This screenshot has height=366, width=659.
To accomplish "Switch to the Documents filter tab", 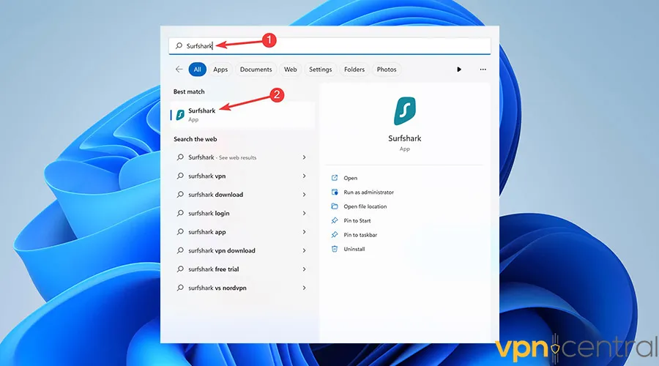I will pos(256,70).
